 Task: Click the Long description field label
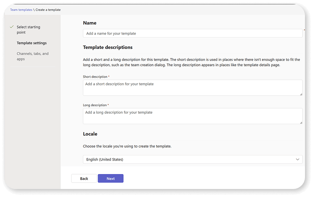(95, 105)
